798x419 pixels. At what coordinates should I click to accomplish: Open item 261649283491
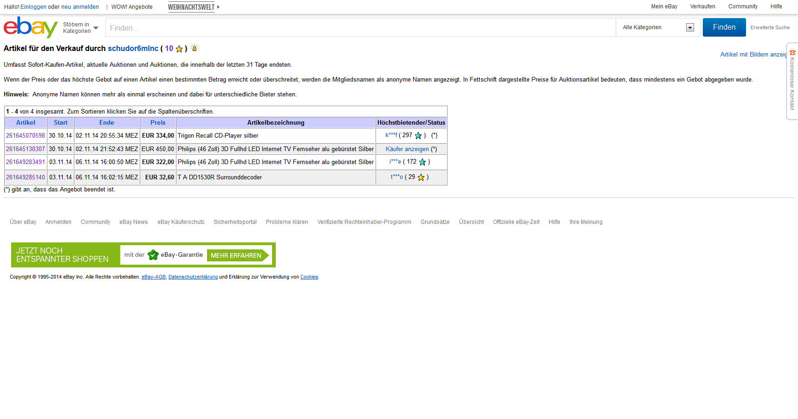26,162
